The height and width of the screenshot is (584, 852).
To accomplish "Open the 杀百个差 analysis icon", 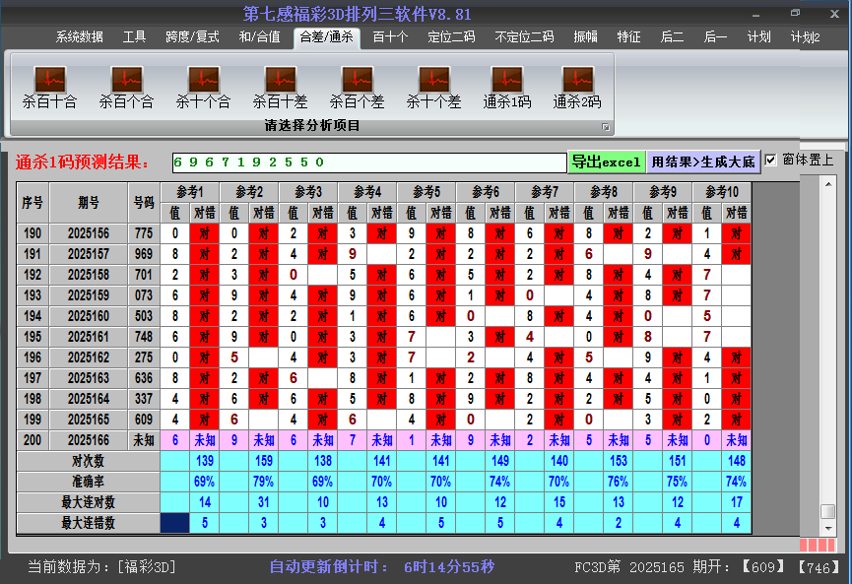I will (357, 87).
